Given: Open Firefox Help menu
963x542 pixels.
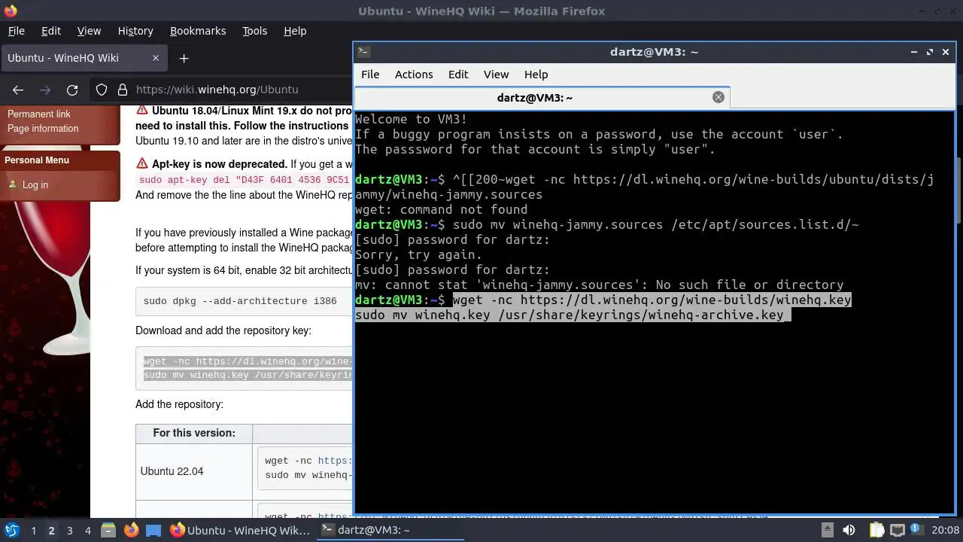Looking at the screenshot, I should (x=295, y=31).
